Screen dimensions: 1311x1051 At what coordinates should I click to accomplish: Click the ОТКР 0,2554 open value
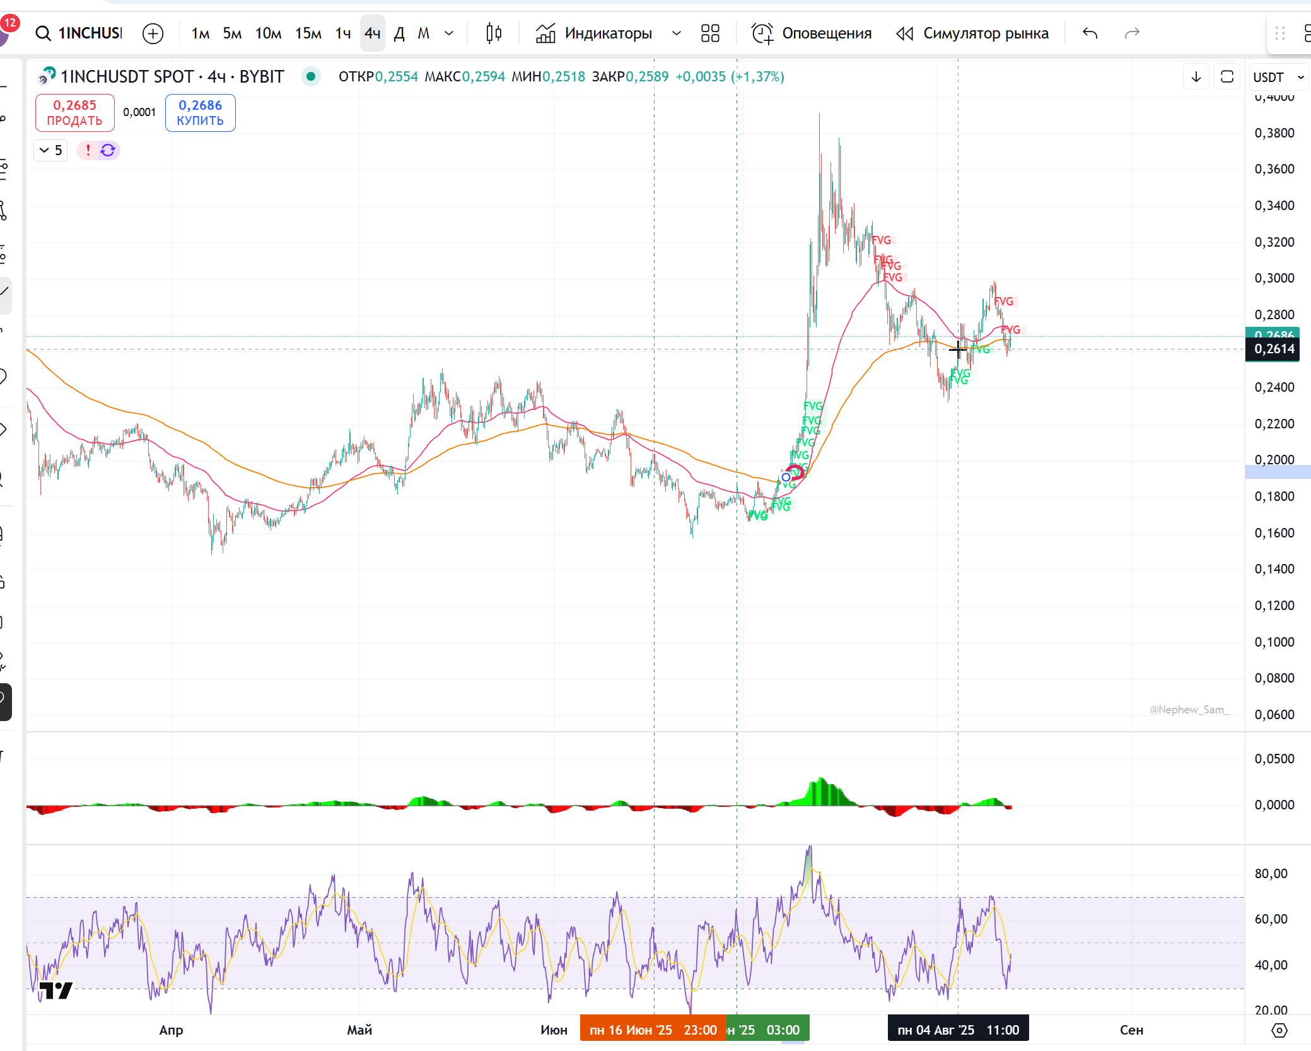(378, 76)
